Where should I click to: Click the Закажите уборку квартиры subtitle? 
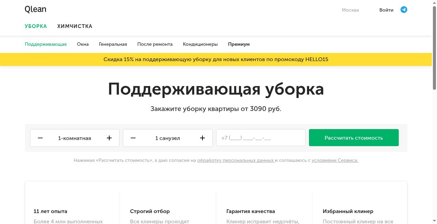pos(216,109)
